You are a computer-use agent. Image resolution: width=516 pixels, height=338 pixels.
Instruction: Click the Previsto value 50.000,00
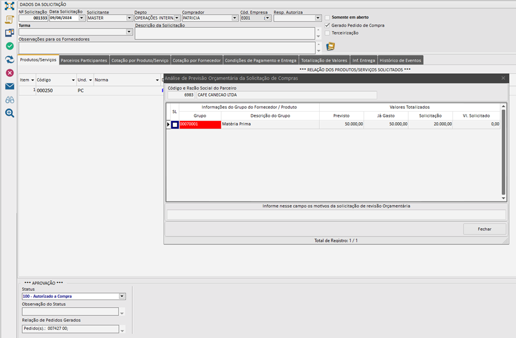tap(342, 124)
